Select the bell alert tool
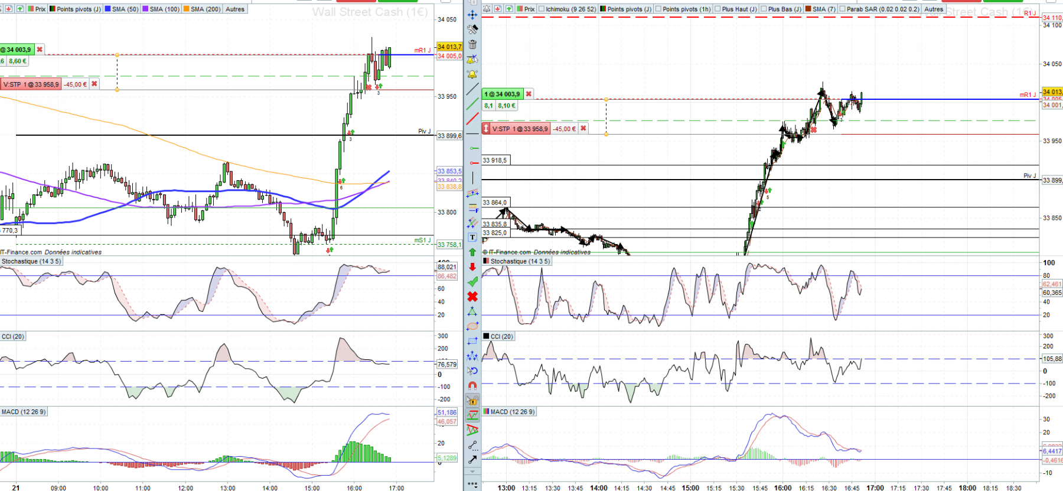The width and height of the screenshot is (1063, 491). pyautogui.click(x=472, y=74)
